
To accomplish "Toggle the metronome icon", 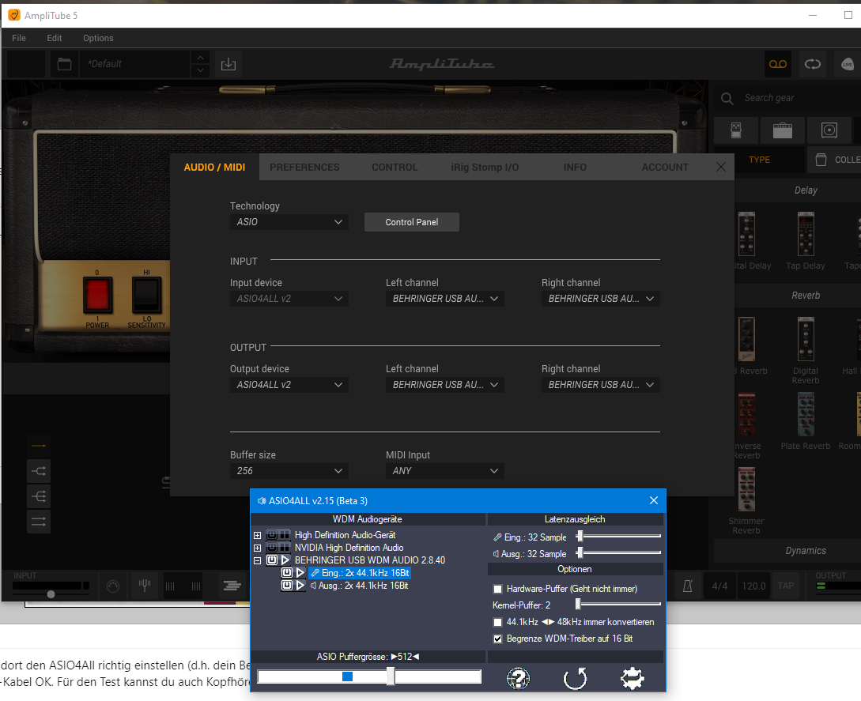I will click(688, 586).
